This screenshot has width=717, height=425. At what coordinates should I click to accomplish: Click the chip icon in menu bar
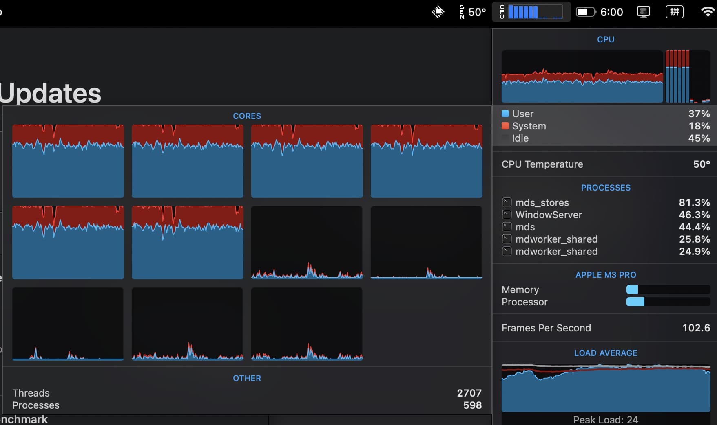pyautogui.click(x=438, y=12)
